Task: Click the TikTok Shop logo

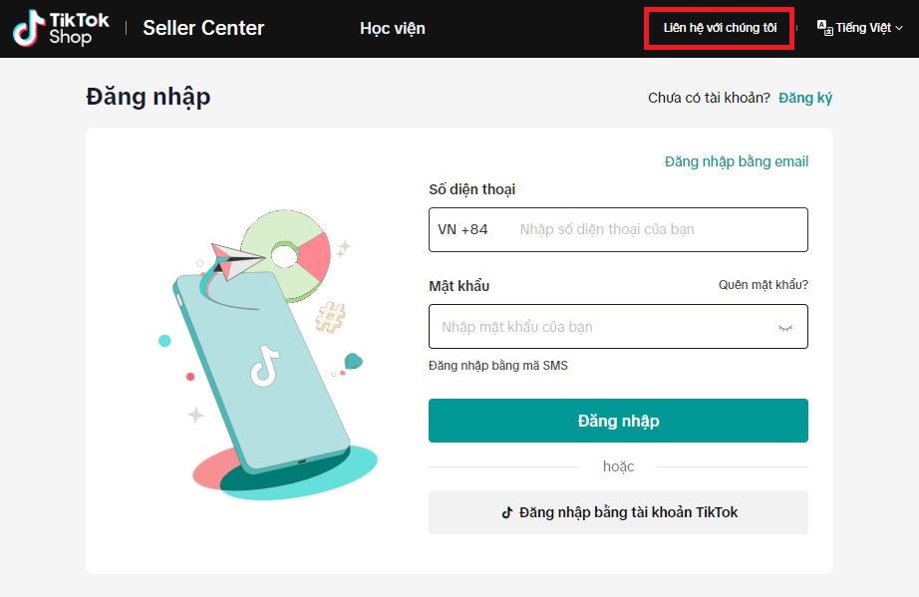Action: 61,28
